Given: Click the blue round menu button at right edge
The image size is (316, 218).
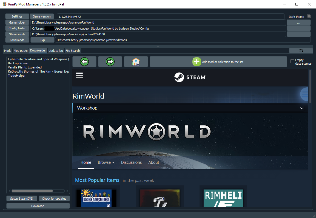Looking at the screenshot, I should [x=304, y=94].
